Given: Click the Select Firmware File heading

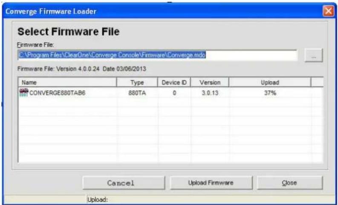Looking at the screenshot, I should coord(69,31).
